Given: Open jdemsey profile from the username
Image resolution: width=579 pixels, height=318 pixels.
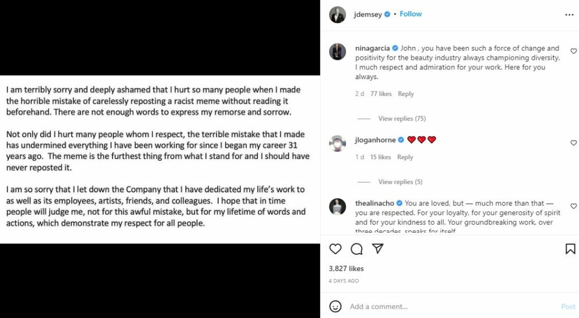Looking at the screenshot, I should point(368,14).
